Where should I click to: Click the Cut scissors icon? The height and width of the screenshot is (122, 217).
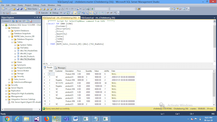tap(55, 9)
